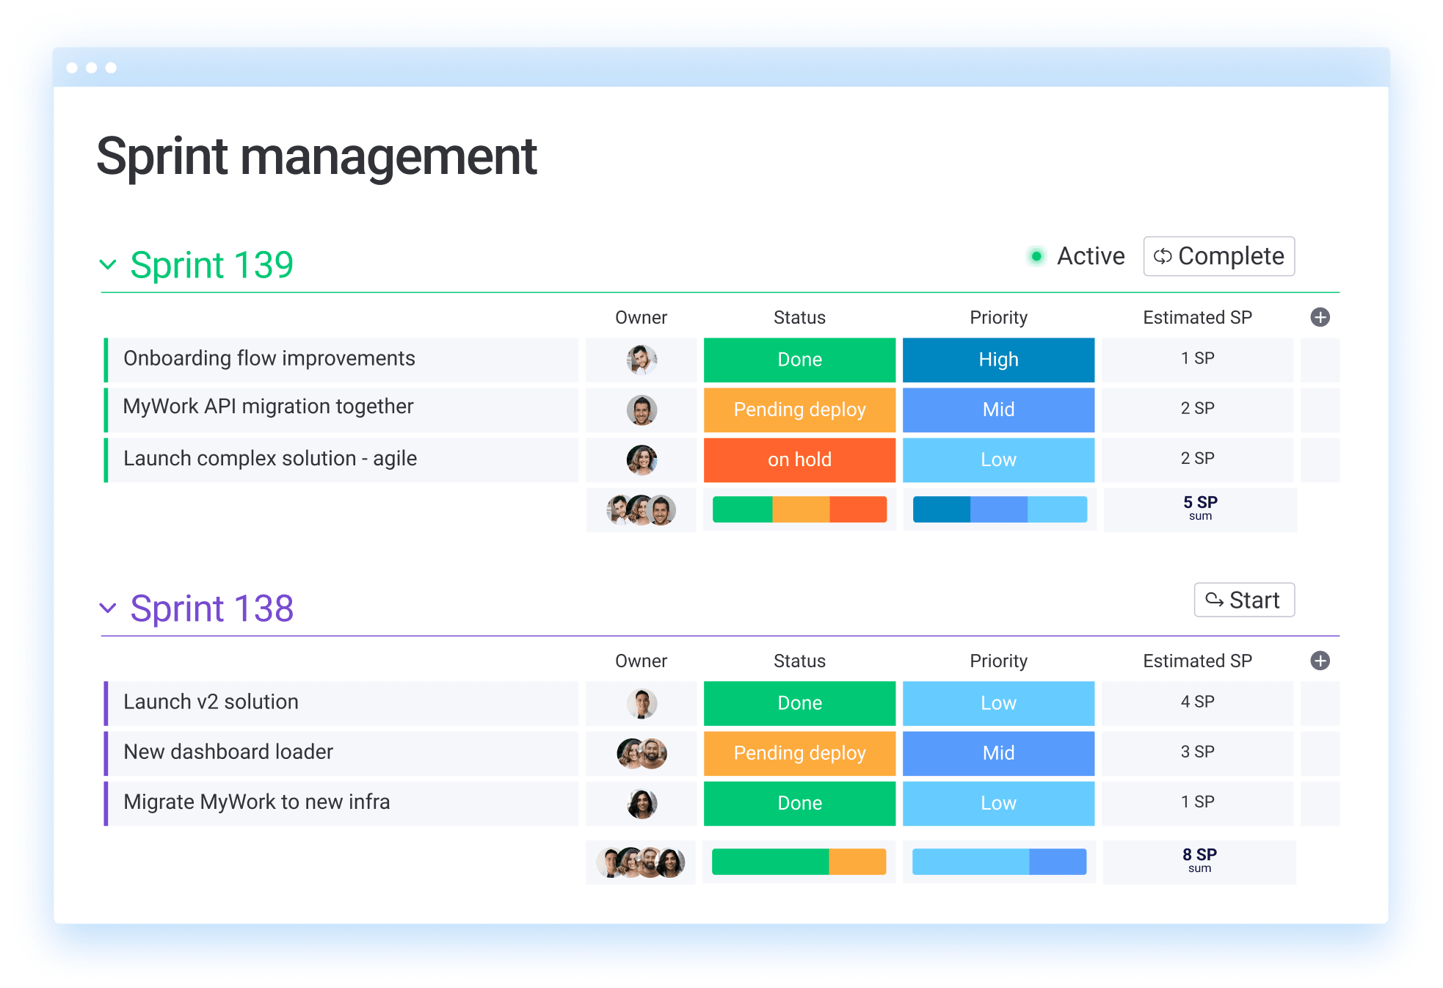Image resolution: width=1443 pixels, height=988 pixels.
Task: Click the Owner column header in Sprint 139
Action: (x=641, y=317)
